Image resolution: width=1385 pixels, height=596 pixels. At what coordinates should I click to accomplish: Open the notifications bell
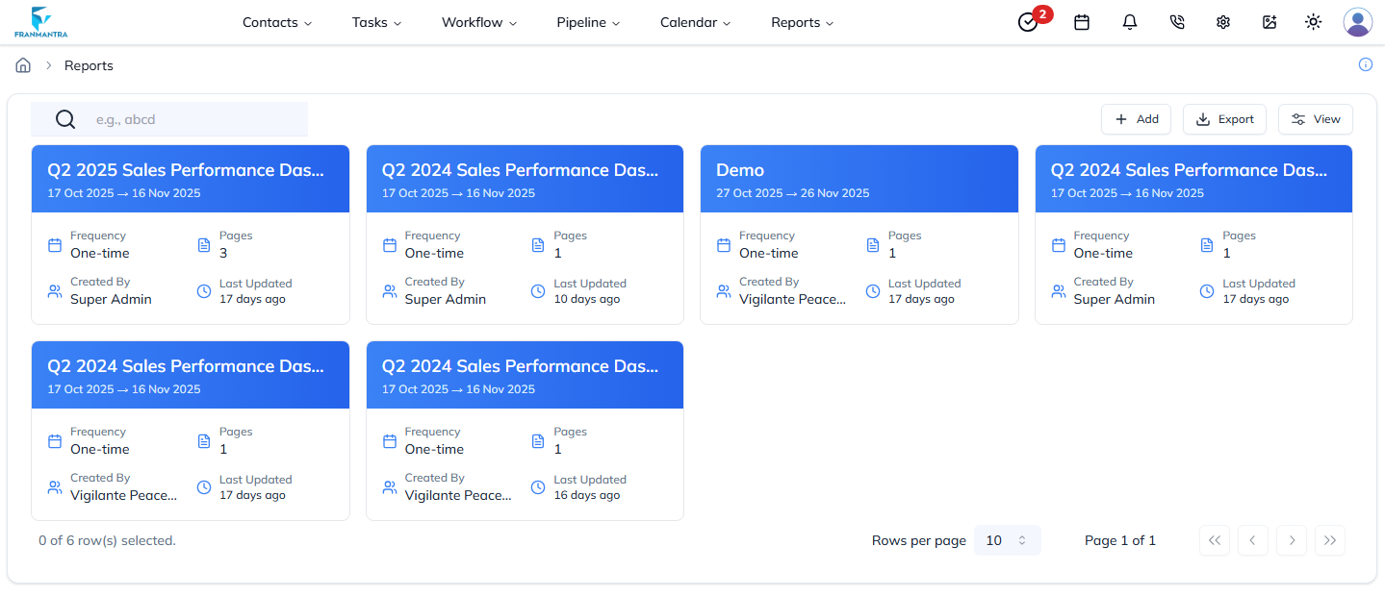[x=1128, y=22]
